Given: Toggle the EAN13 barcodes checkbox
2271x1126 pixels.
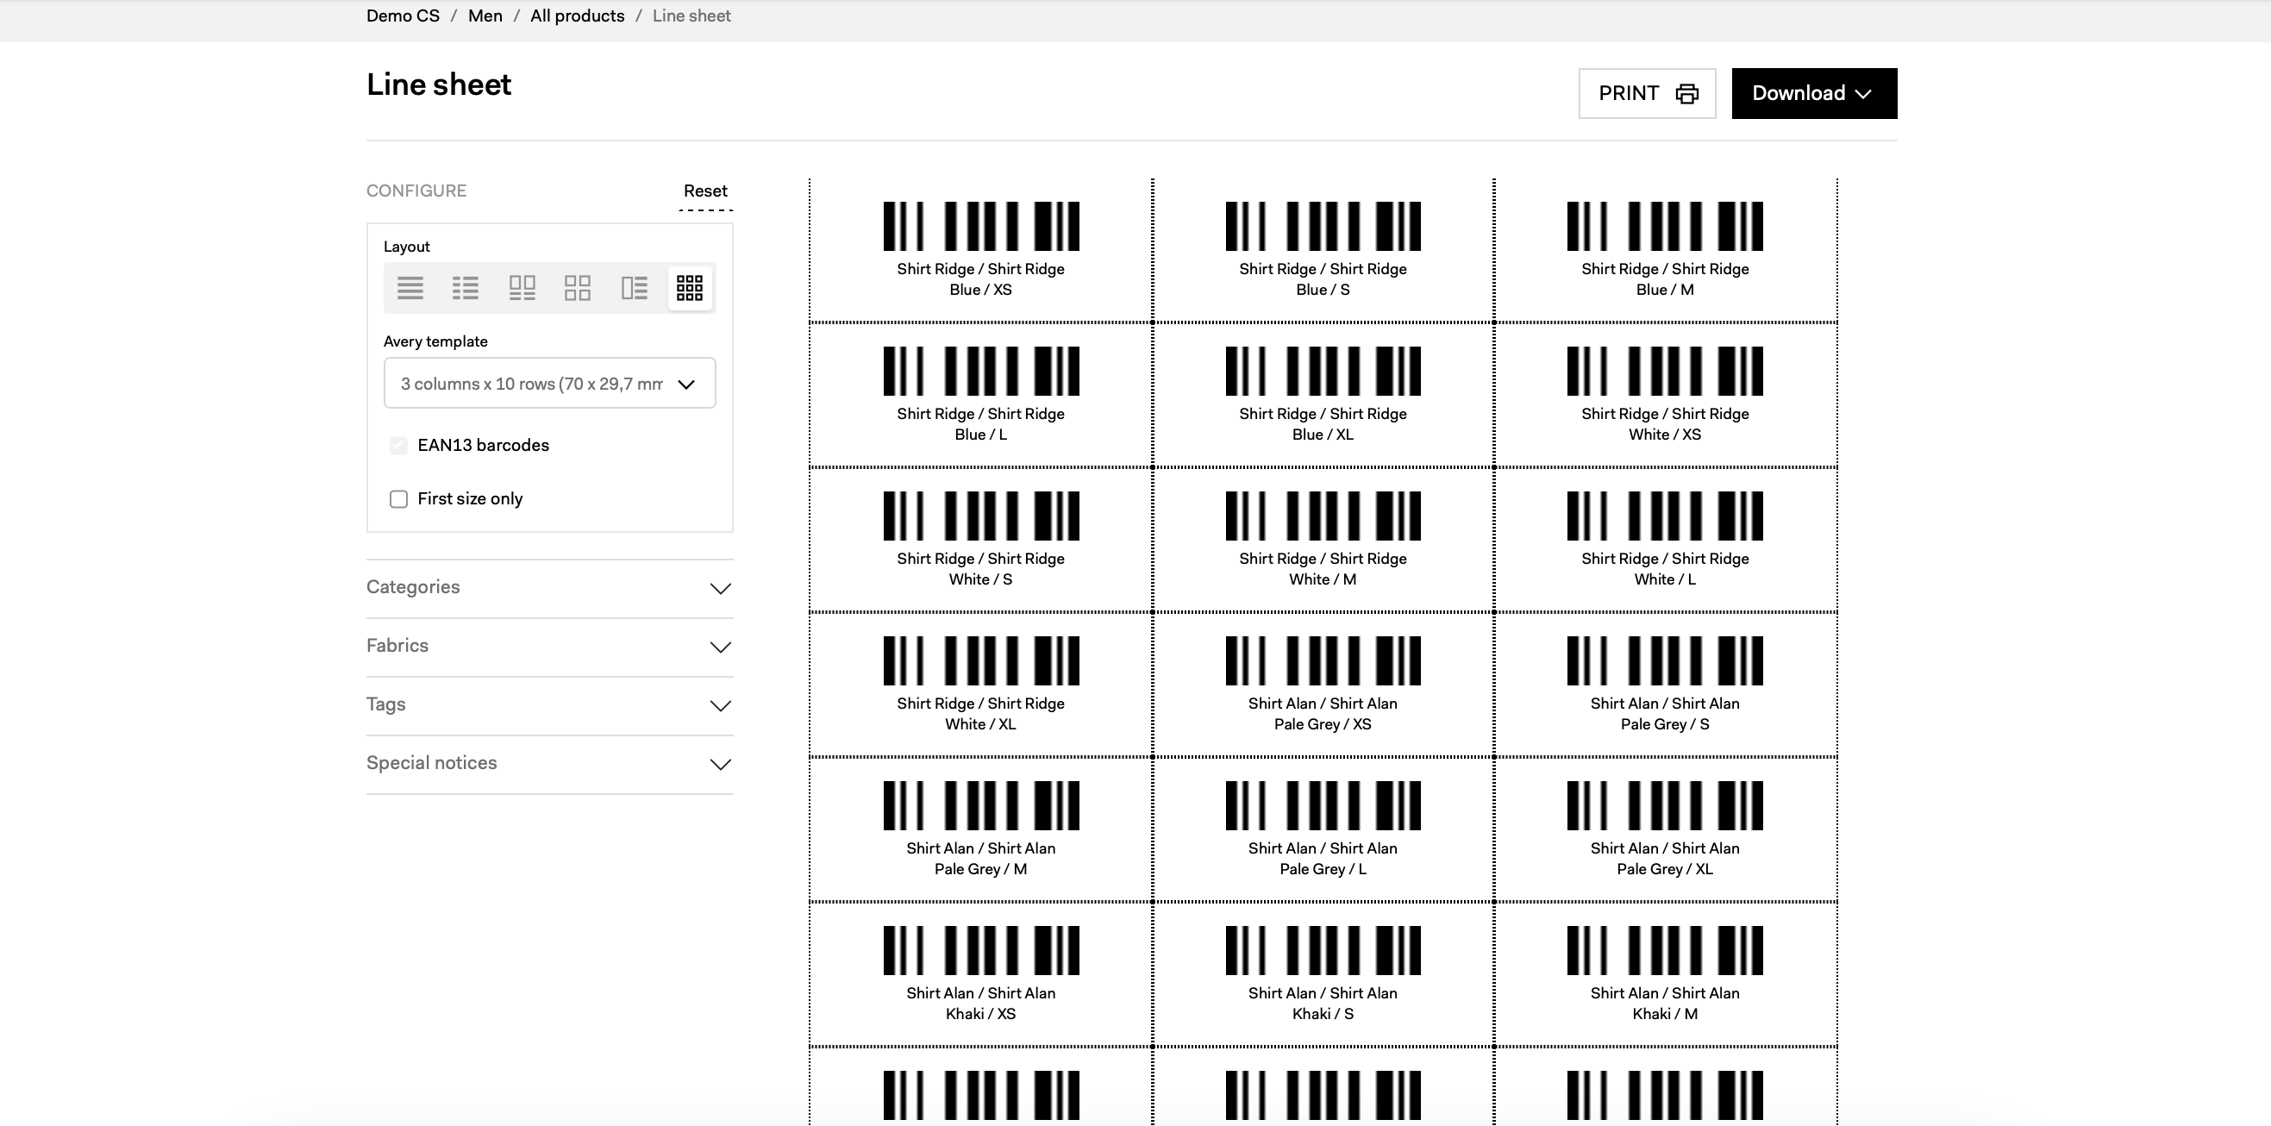Looking at the screenshot, I should point(398,445).
